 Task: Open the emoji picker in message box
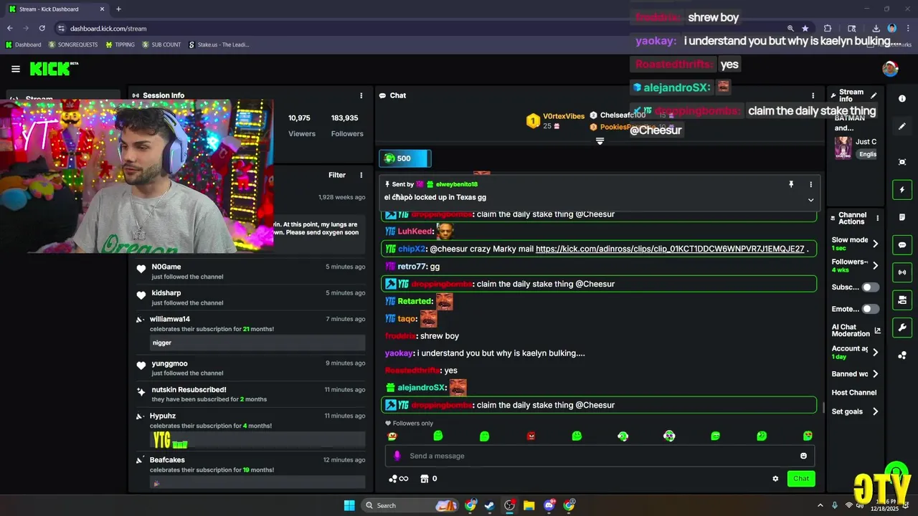pyautogui.click(x=803, y=456)
